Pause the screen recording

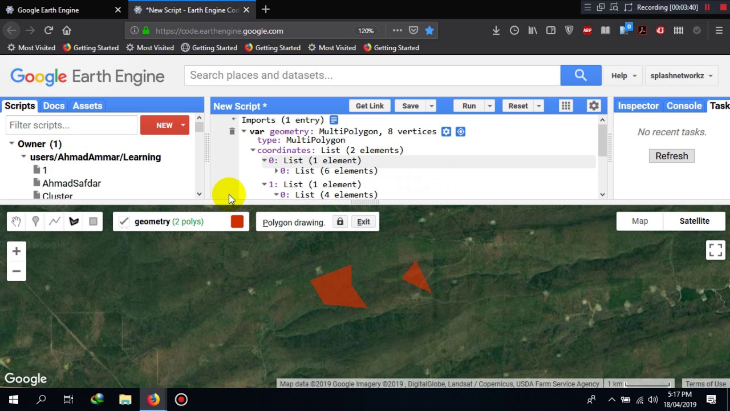click(707, 7)
